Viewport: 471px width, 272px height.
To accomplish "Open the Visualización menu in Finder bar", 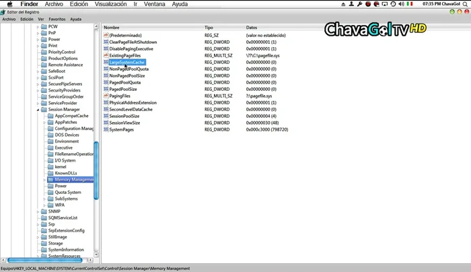I will coord(110,4).
